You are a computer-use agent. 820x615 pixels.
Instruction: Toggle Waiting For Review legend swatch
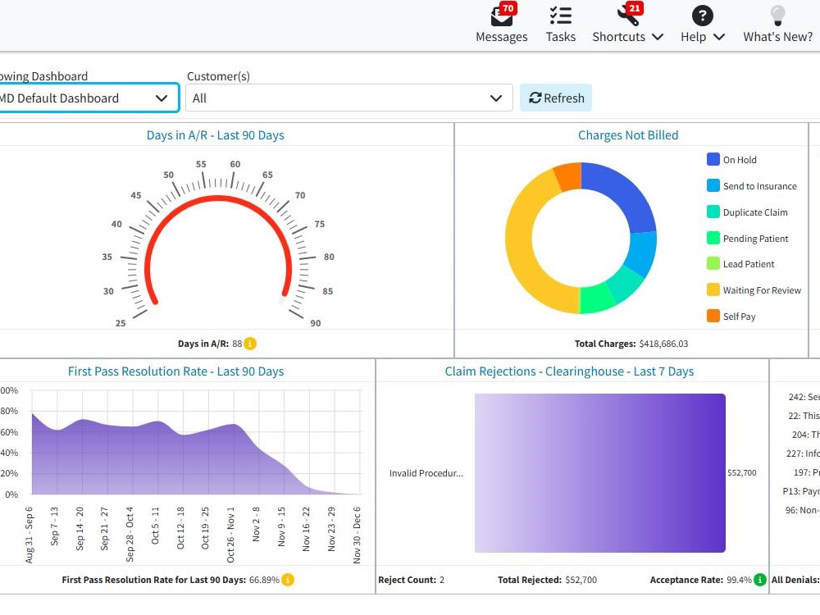pyautogui.click(x=713, y=289)
